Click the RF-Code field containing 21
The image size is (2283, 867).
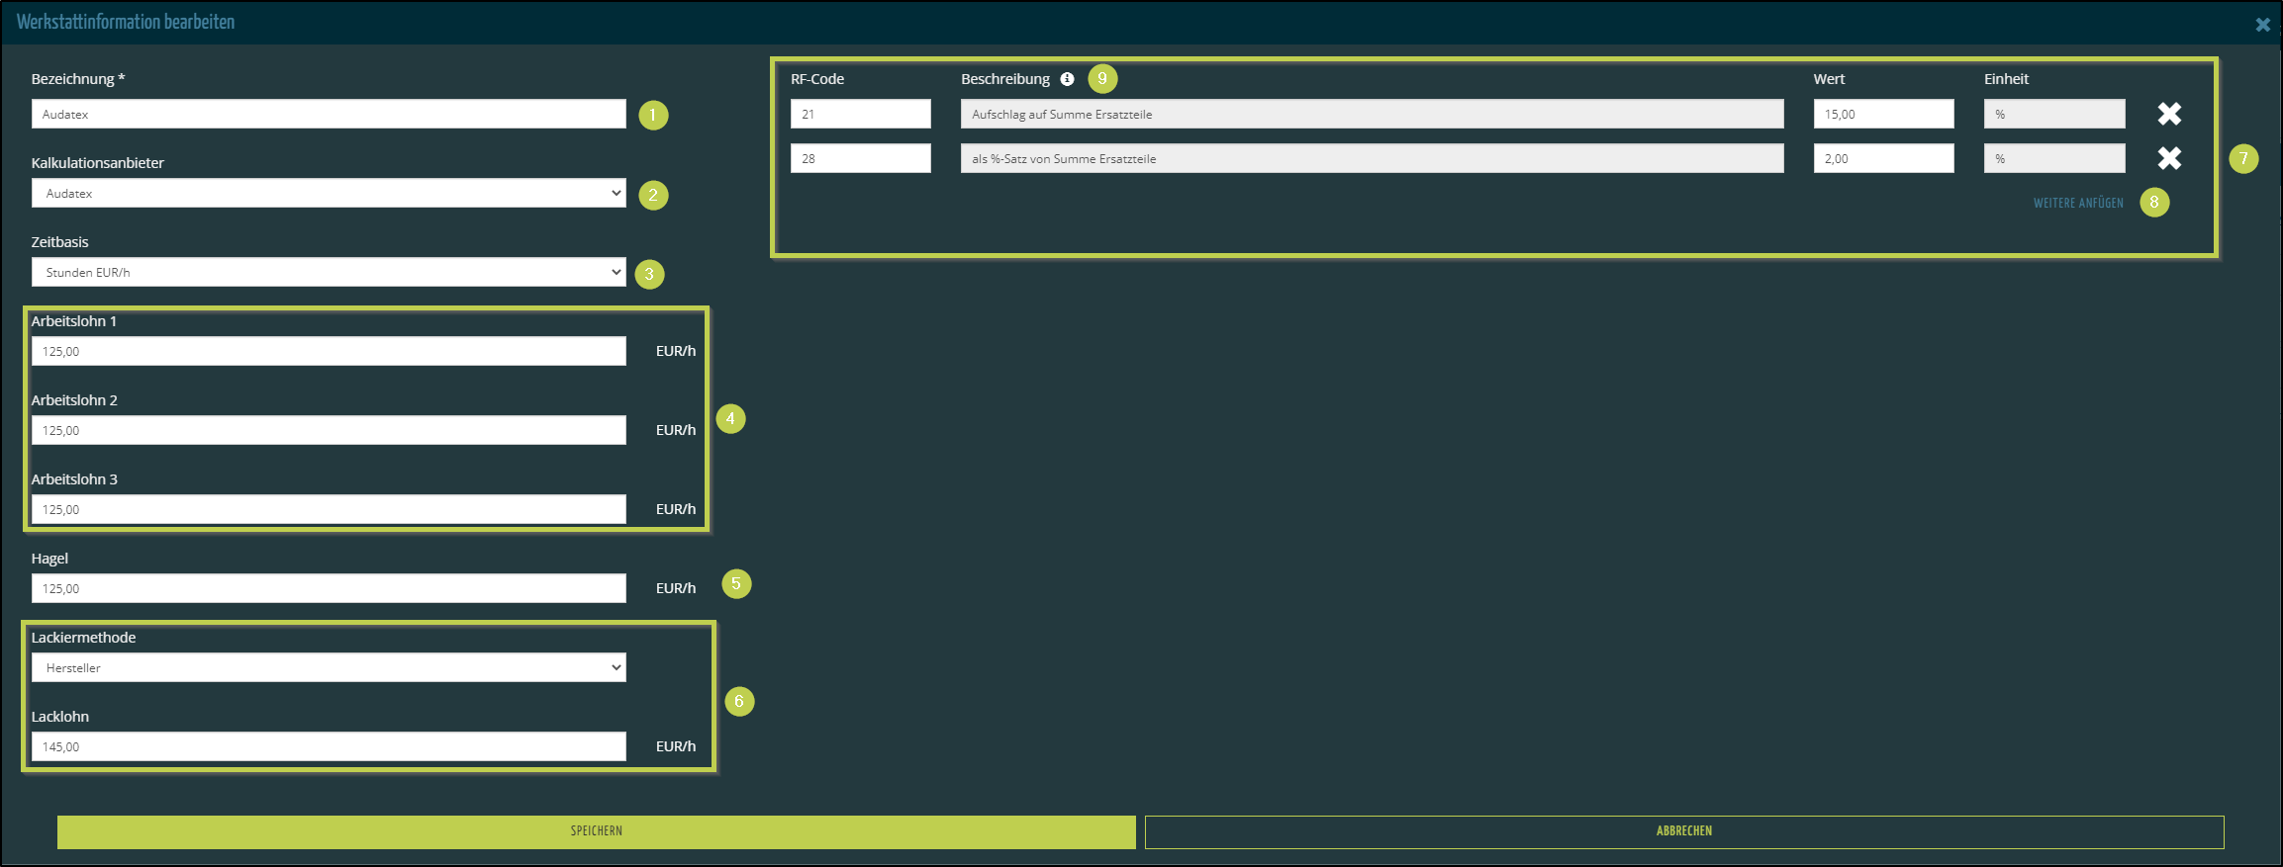860,114
